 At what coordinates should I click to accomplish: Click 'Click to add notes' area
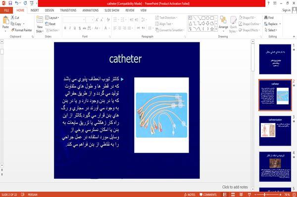pyautogui.click(x=235, y=187)
